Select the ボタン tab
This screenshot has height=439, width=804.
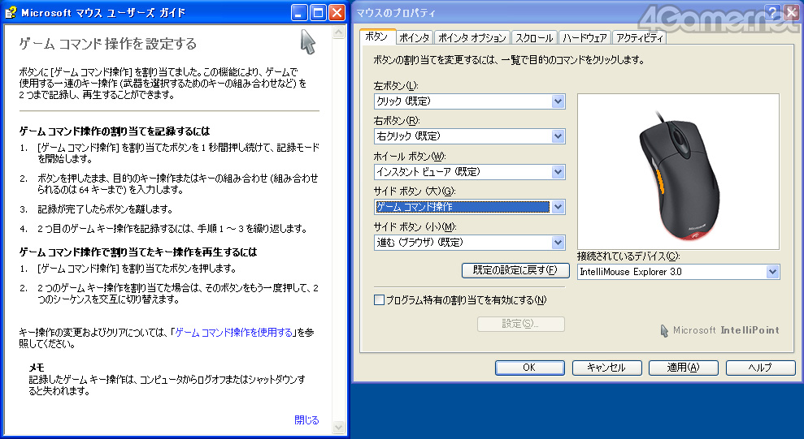click(x=377, y=37)
